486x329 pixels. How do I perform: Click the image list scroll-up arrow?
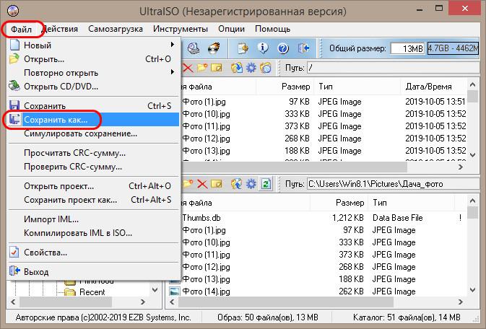473,84
